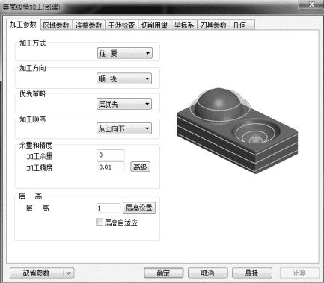Image resolution: width=324 pixels, height=283 pixels.
Task: Click the 加工余量 input field
Action: pos(111,155)
